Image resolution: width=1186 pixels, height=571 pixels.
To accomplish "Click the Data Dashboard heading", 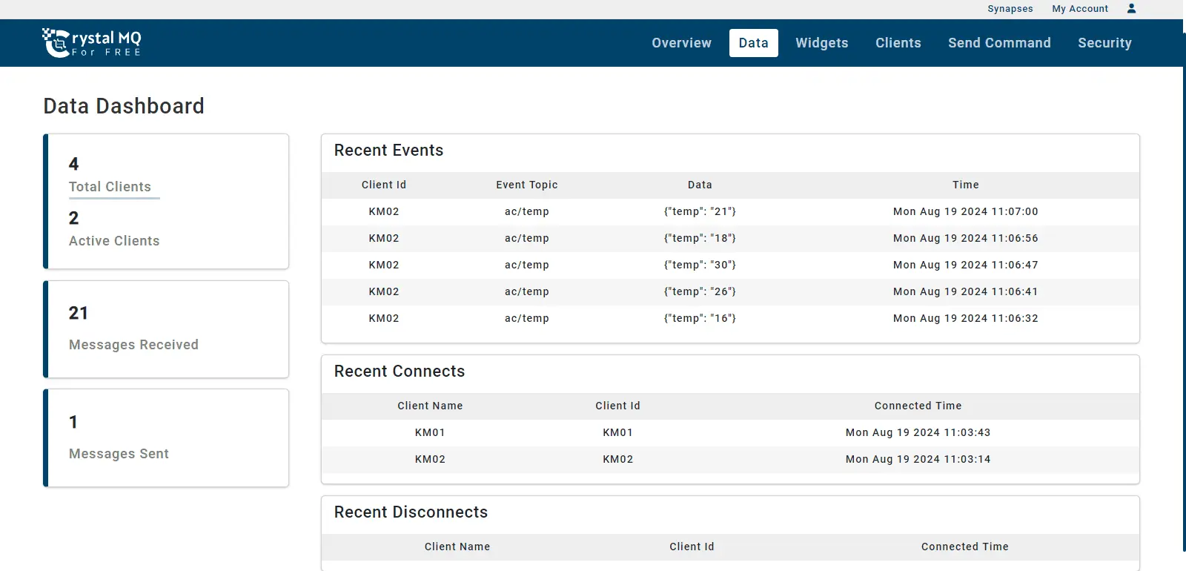I will coord(124,106).
